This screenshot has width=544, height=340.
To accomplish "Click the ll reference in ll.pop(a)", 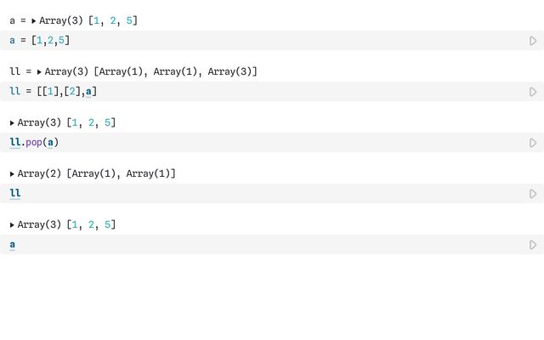I will [x=15, y=142].
